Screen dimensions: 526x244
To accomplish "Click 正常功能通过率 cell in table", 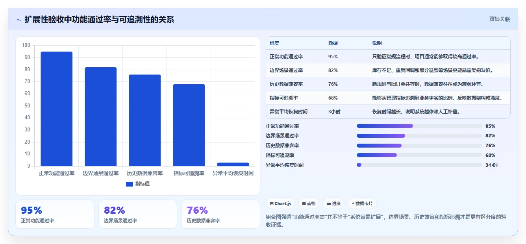I will click(286, 57).
